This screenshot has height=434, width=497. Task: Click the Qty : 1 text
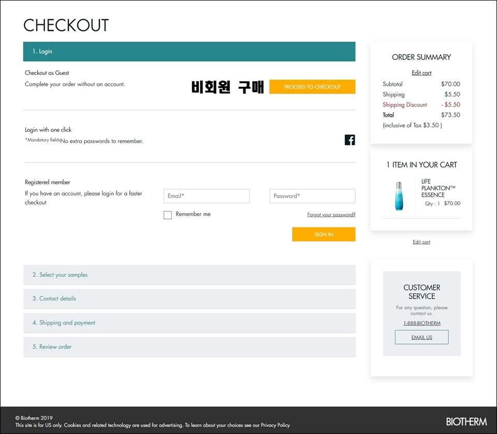[x=432, y=204]
